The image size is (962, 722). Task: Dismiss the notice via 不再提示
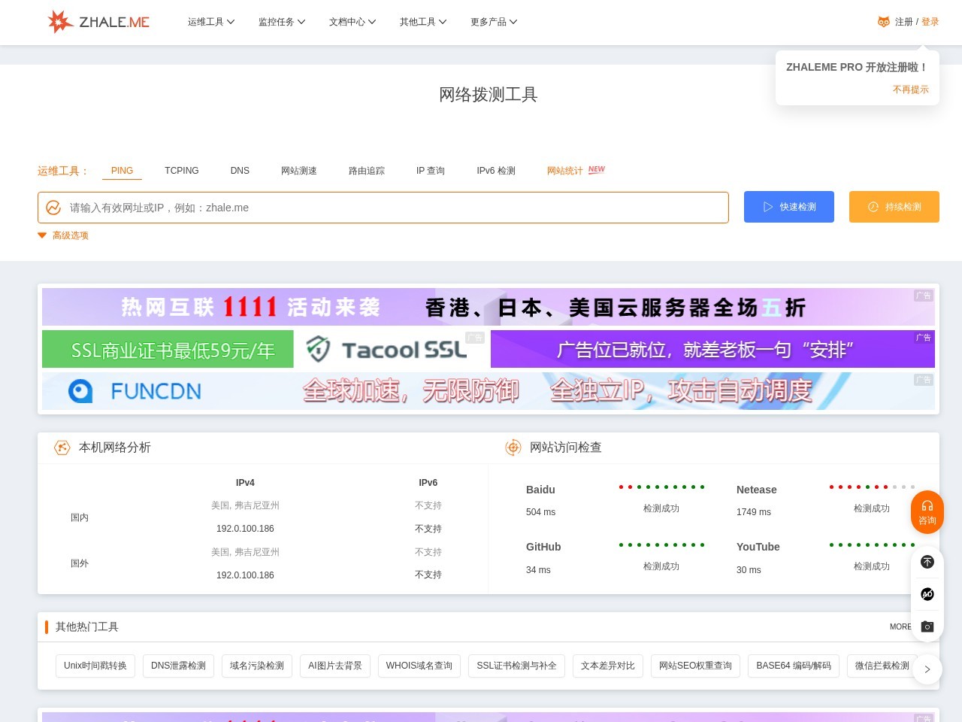(x=910, y=89)
